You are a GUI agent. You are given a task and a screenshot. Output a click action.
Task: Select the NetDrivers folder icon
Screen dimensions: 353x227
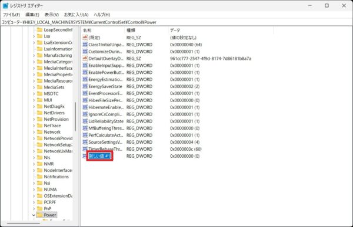tap(39, 113)
